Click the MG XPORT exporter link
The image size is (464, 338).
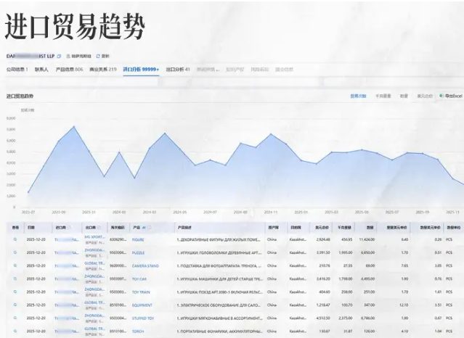[x=93, y=236]
